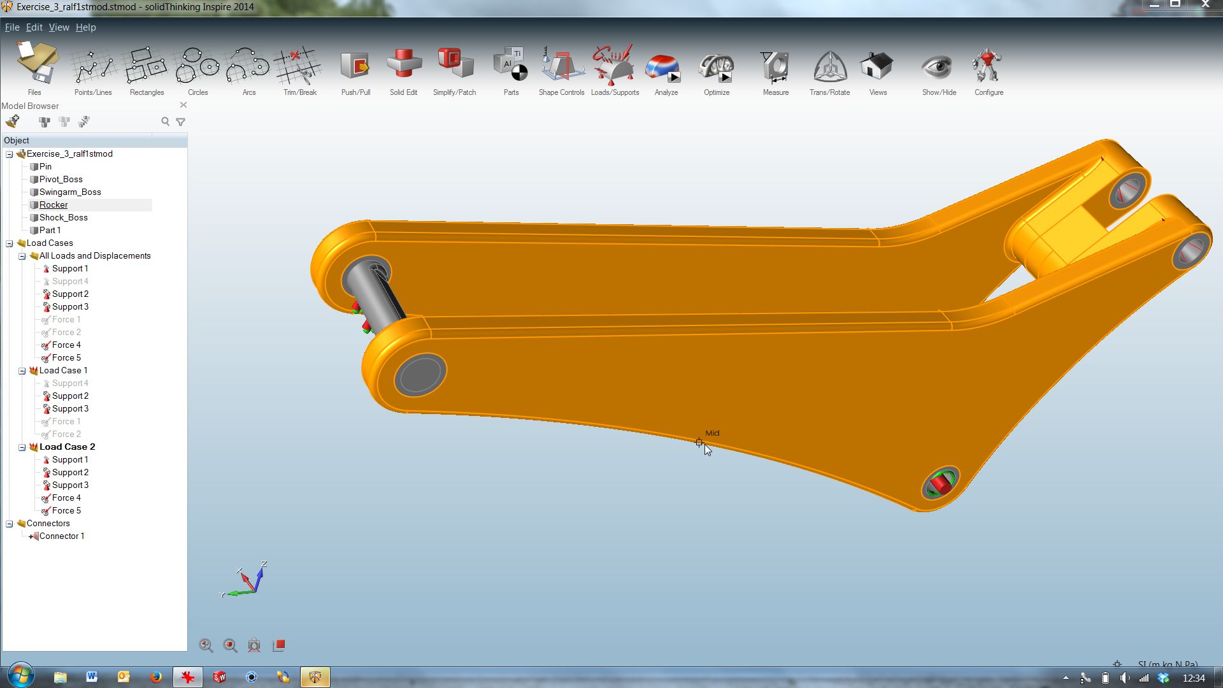Activate the Measure tool
The width and height of the screenshot is (1223, 688).
point(775,66)
